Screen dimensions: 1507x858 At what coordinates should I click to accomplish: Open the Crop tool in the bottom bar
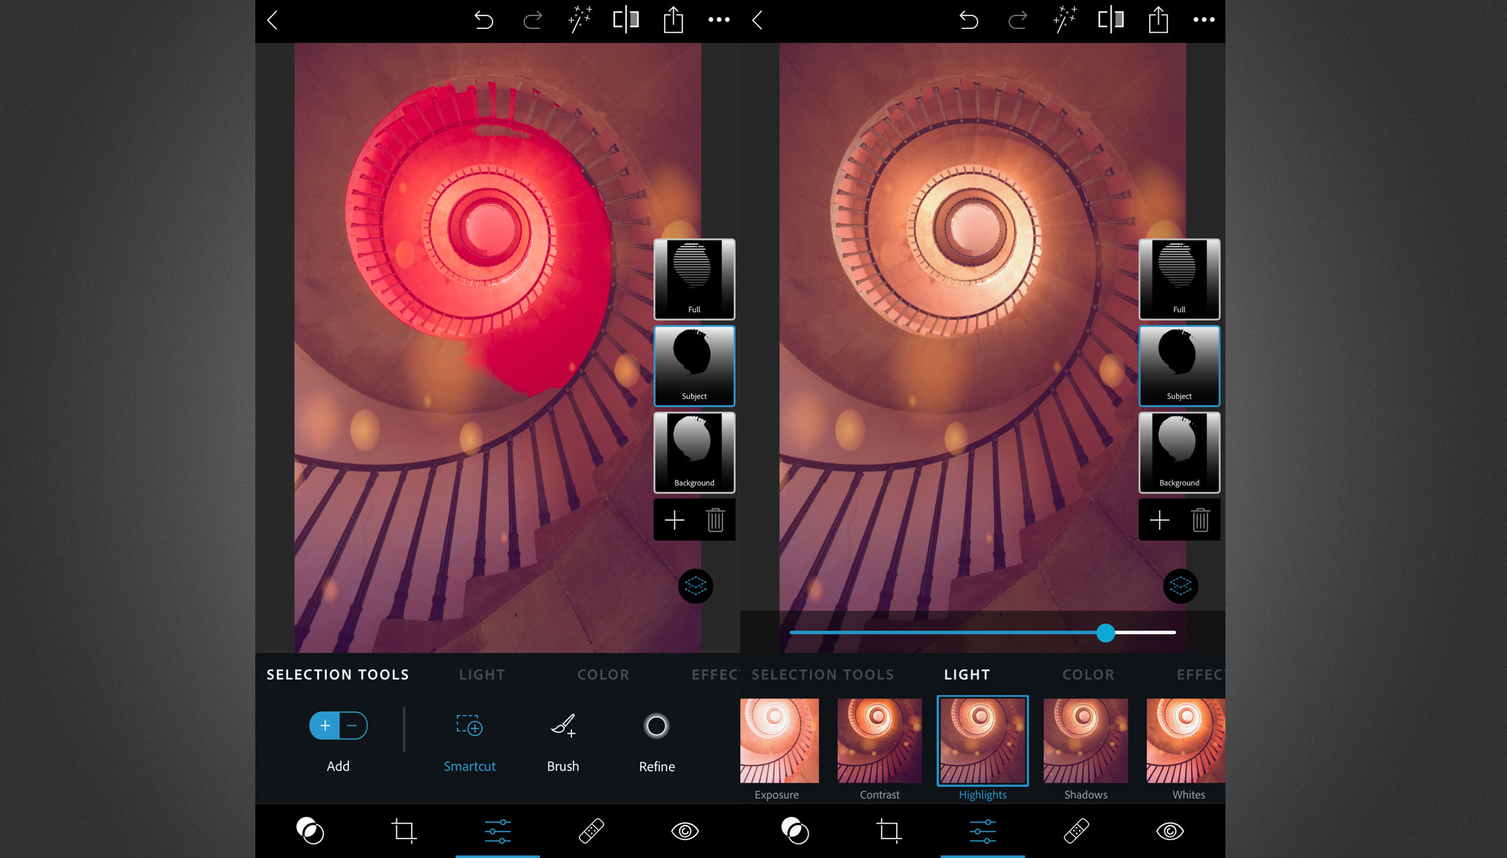pyautogui.click(x=404, y=831)
